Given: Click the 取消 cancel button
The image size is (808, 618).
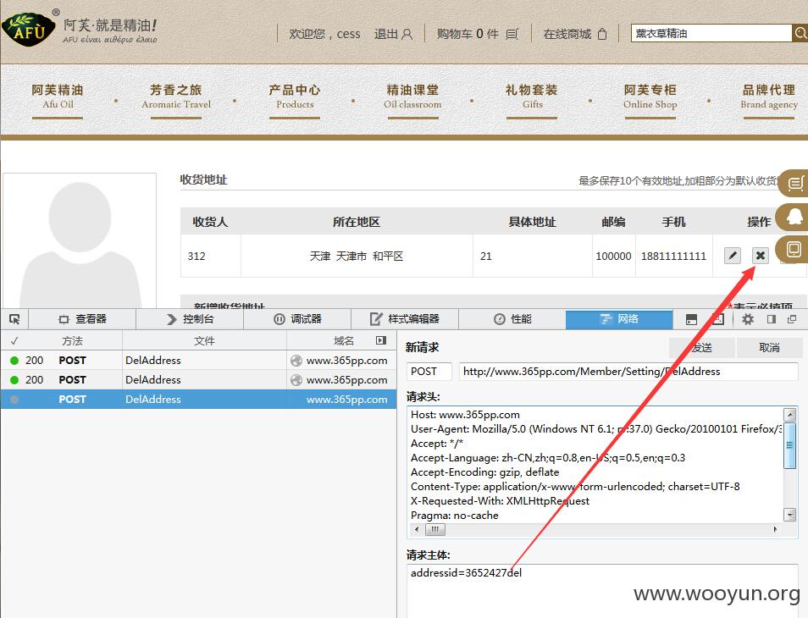Looking at the screenshot, I should tap(769, 348).
